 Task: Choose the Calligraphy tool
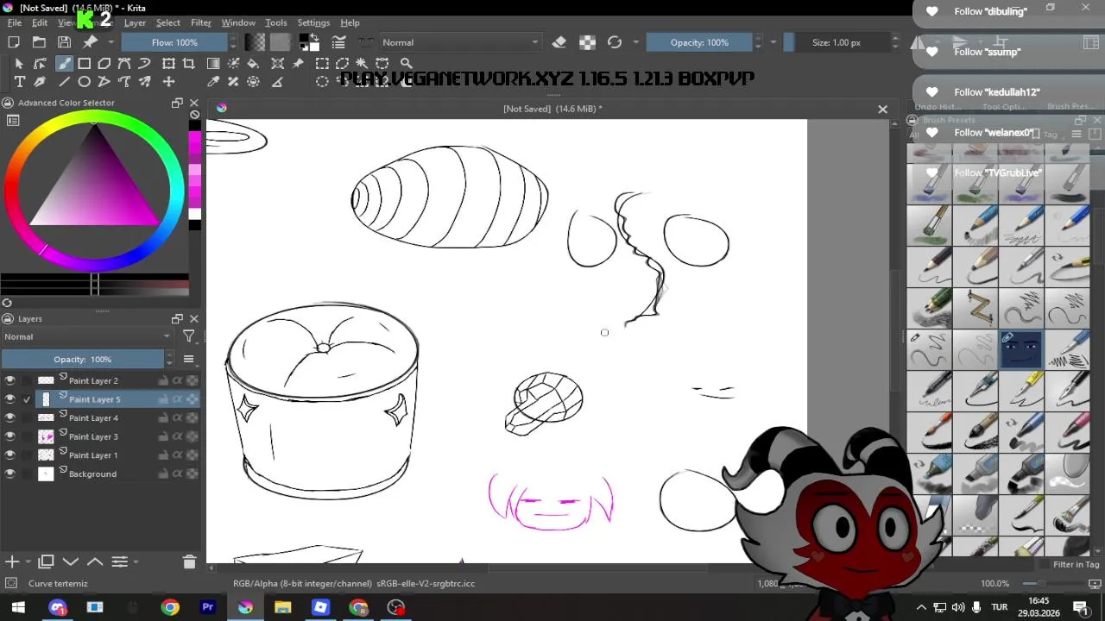40,82
